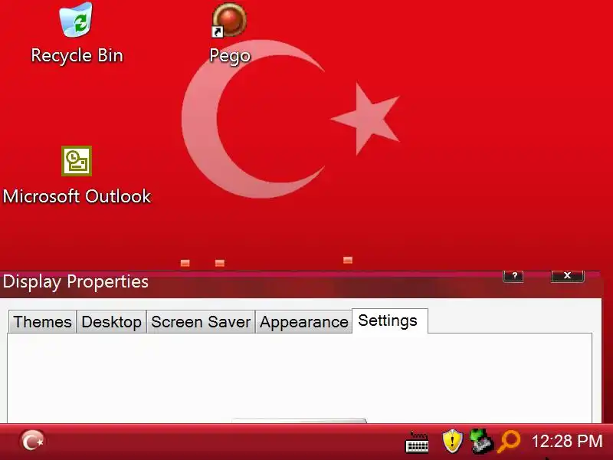Viewport: 613px width, 460px height.
Task: Click the yellow security shield tray icon
Action: (x=452, y=442)
